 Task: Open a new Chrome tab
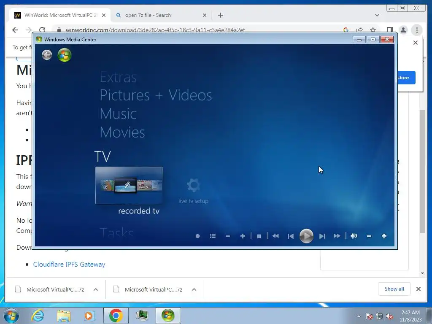point(220,15)
